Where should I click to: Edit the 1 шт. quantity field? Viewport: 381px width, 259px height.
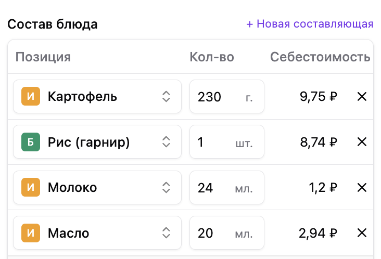227,142
